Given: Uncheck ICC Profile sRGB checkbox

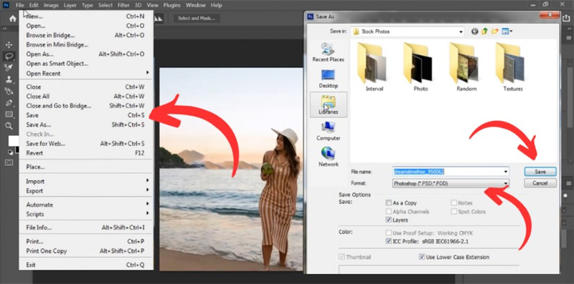Looking at the screenshot, I should pyautogui.click(x=389, y=241).
